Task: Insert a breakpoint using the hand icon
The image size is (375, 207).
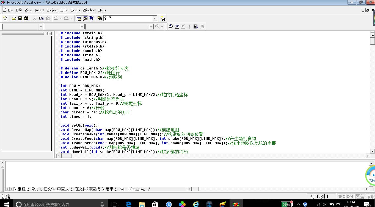Action: pyautogui.click(x=202, y=27)
